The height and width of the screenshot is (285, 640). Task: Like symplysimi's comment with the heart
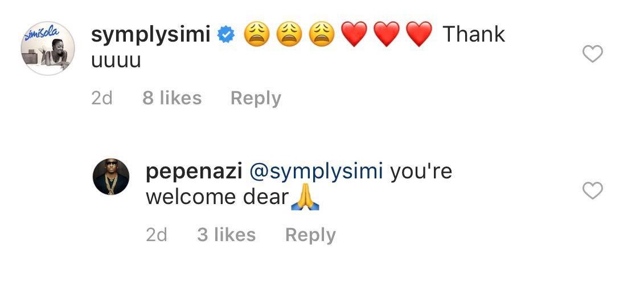point(593,55)
